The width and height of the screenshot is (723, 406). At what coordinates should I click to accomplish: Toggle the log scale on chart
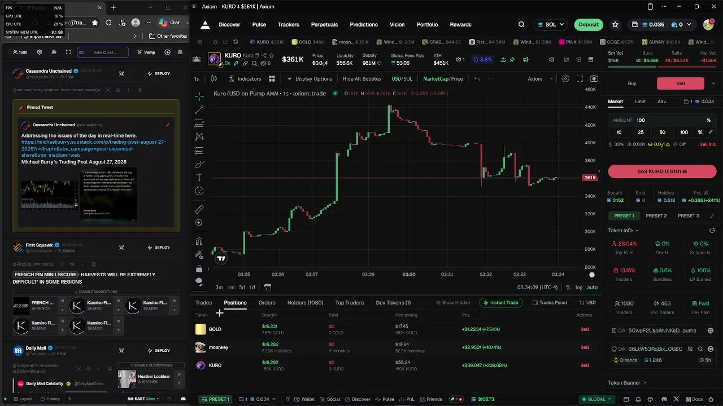click(579, 288)
